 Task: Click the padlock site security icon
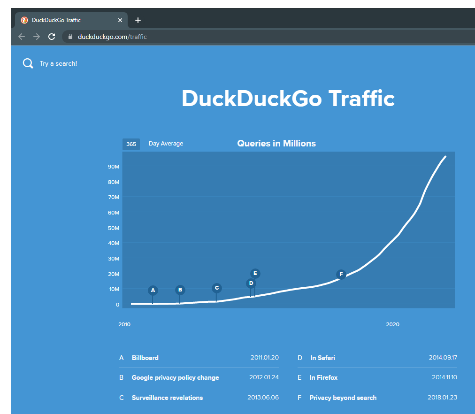(x=70, y=37)
